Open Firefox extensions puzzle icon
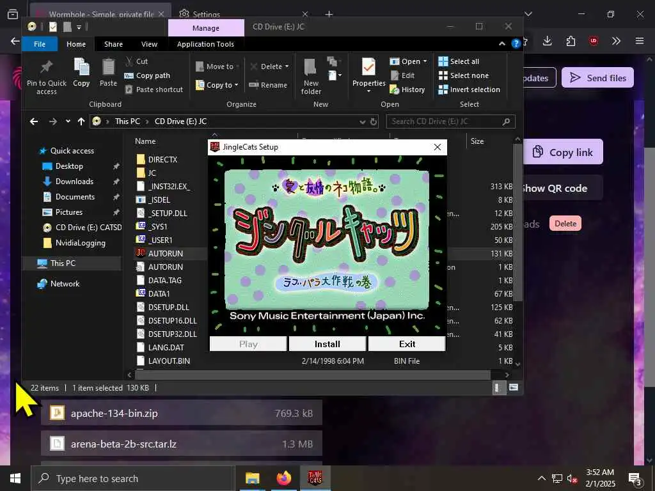The width and height of the screenshot is (655, 491). coord(571,41)
